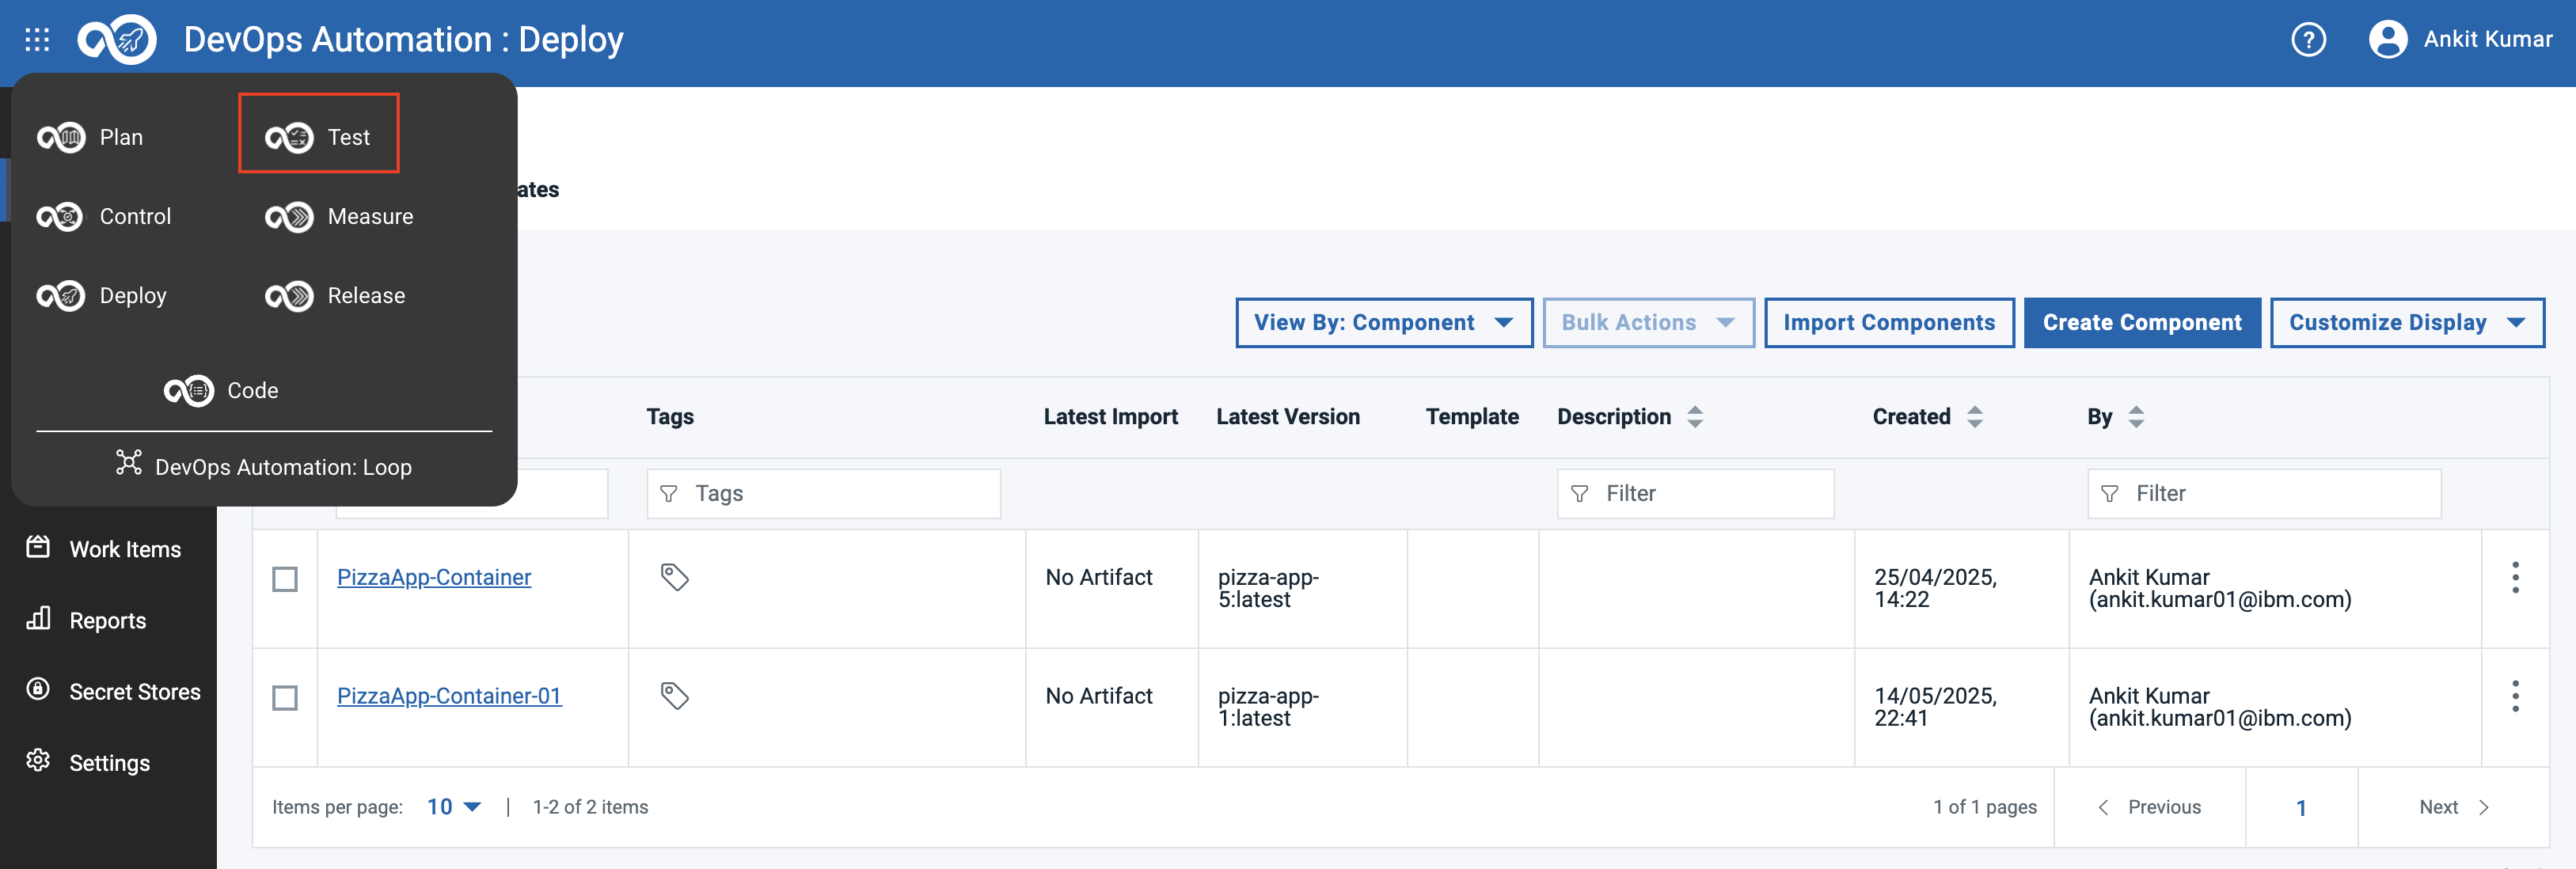This screenshot has height=869, width=2576.
Task: Check the PizzaApp-Container row checkbox
Action: point(285,579)
